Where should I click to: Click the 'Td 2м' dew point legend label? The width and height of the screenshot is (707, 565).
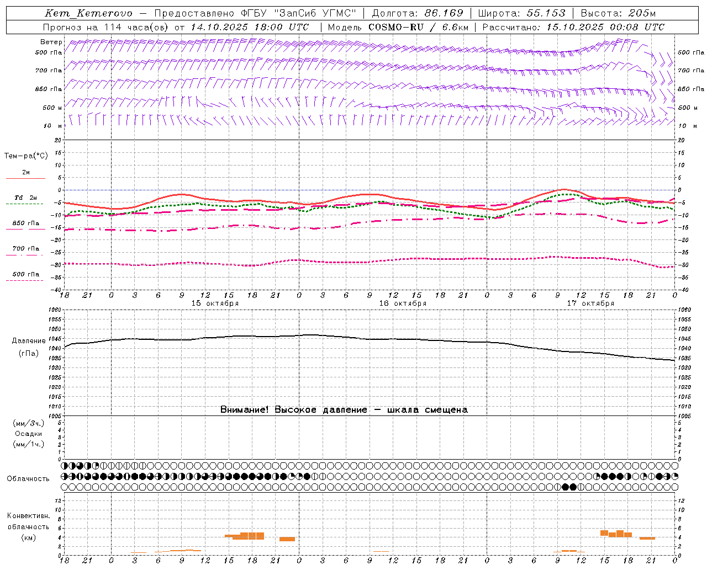[26, 198]
